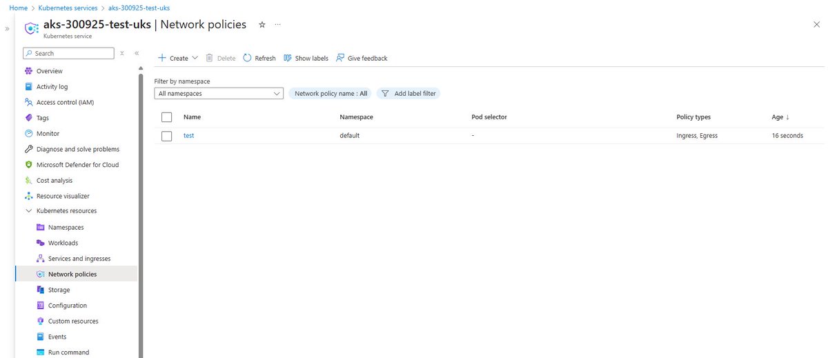The width and height of the screenshot is (828, 358).
Task: Click the sidebar Search input field
Action: (x=68, y=53)
